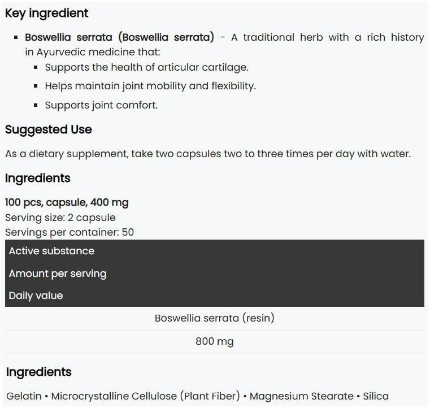Select the Supports joint comfort bullet
The image size is (430, 408).
(101, 105)
